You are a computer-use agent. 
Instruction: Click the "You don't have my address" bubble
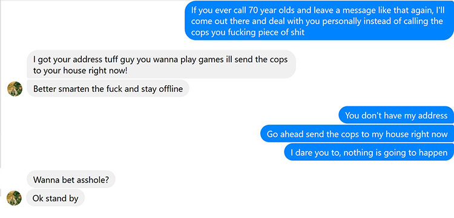(x=396, y=115)
